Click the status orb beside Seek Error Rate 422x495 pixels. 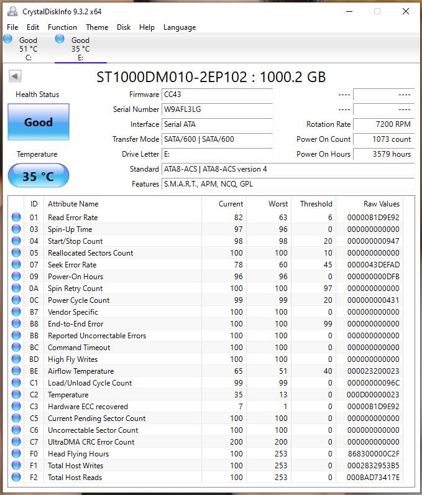(16, 265)
